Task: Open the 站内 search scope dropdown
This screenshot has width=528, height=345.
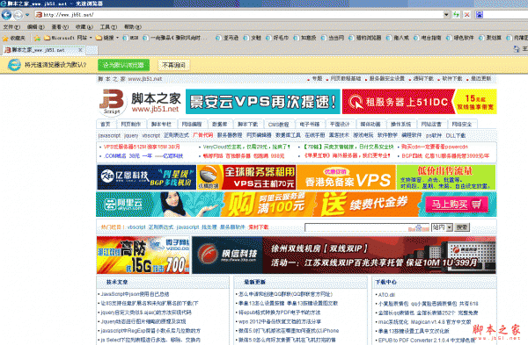Action: (442, 227)
